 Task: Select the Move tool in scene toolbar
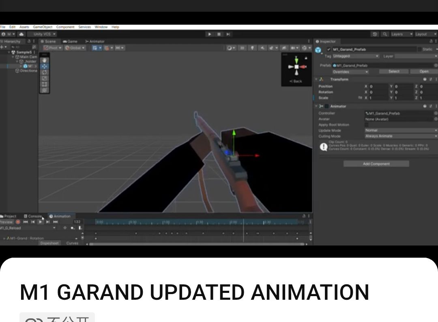(45, 66)
